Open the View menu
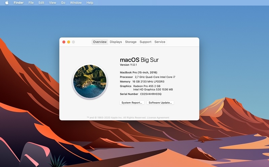This screenshot has height=167, width=269. click(52, 3)
